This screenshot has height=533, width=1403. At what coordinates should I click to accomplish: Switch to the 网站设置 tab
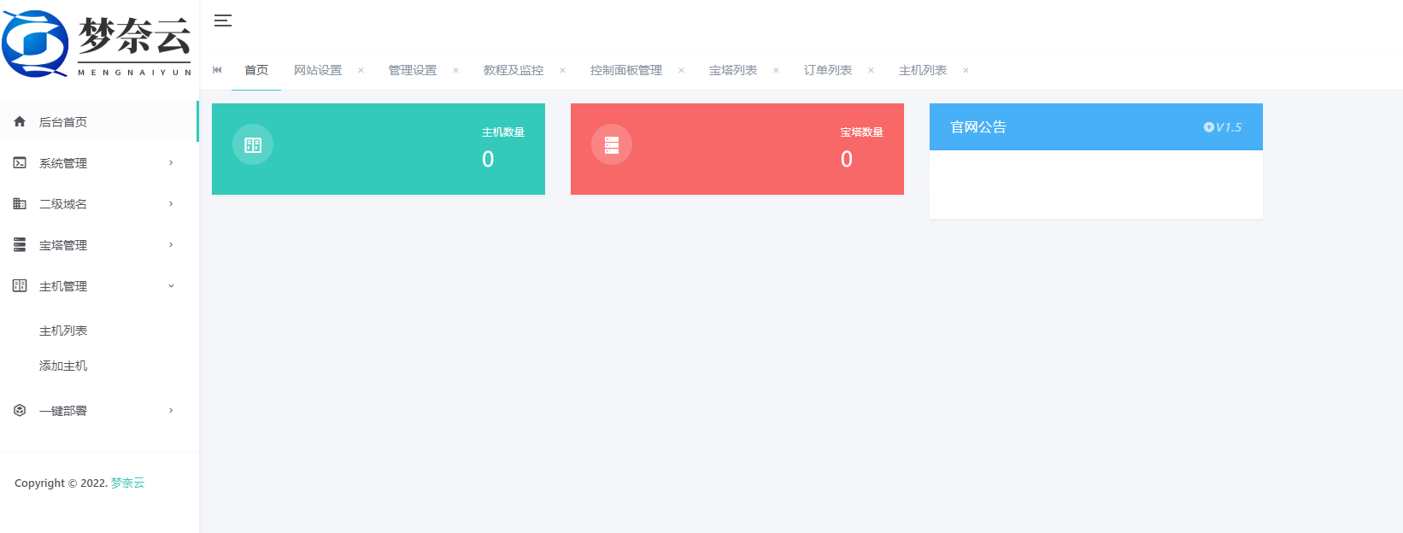point(318,70)
